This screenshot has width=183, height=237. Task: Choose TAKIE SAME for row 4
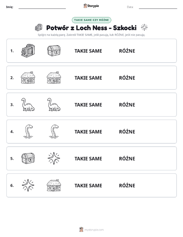[x=88, y=132]
